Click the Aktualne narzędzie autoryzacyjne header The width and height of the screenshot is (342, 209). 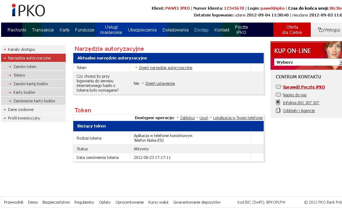[x=168, y=58]
